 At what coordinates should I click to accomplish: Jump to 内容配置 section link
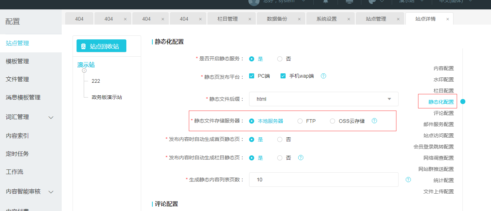coord(444,68)
